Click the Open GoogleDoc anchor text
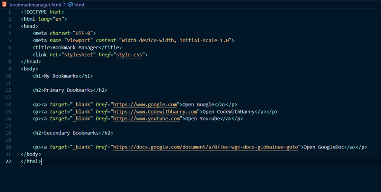The height and width of the screenshot is (192, 381). click(x=324, y=147)
